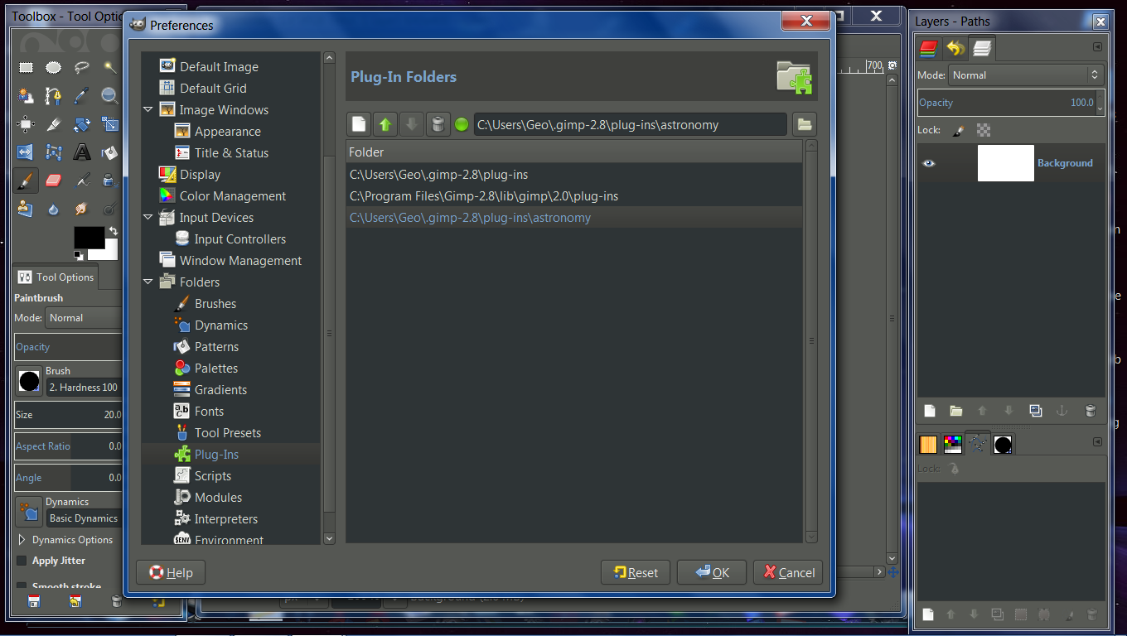
Task: Activate the Foreground Select tool
Action: coord(26,96)
